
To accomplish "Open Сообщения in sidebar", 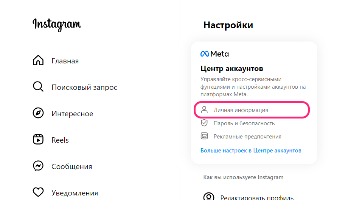I will pyautogui.click(x=72, y=166).
